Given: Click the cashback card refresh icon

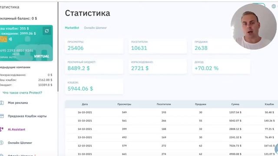Looking at the screenshot, I should click(x=47, y=31).
